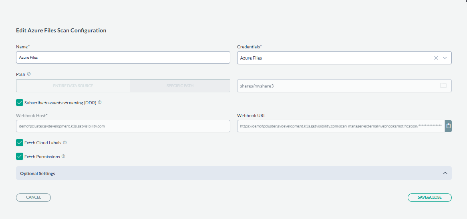Screen dimensions: 467x219
Task: Click the Azure Files credentials combo box
Action: point(332,58)
